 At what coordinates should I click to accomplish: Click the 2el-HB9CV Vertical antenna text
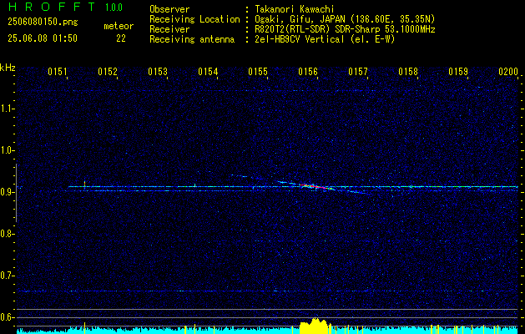(325, 39)
